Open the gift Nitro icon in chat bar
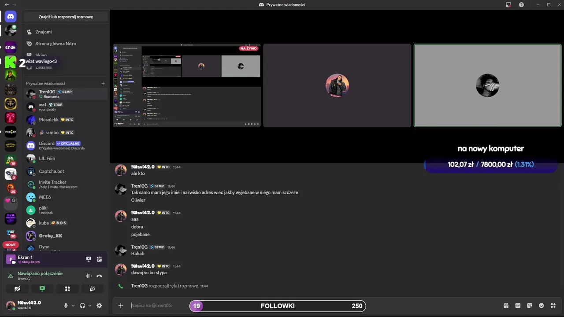 coord(506,306)
